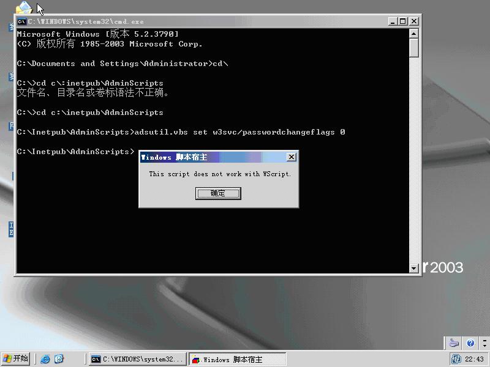Click the console scrollbar up arrow

[x=414, y=34]
